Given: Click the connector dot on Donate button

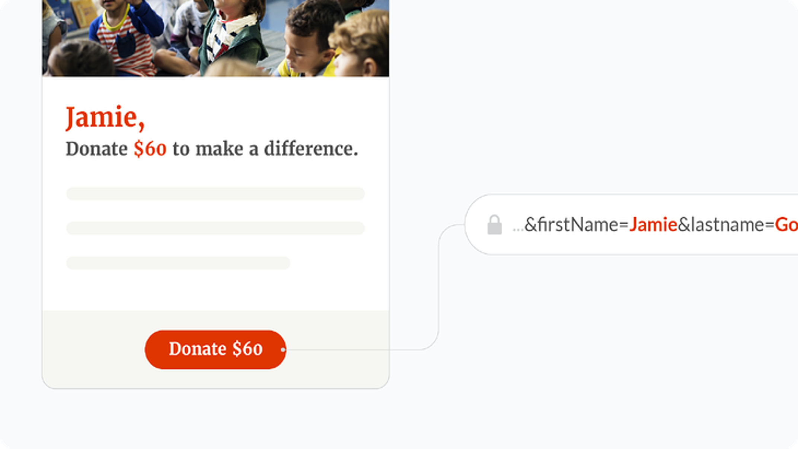Looking at the screenshot, I should tap(283, 350).
